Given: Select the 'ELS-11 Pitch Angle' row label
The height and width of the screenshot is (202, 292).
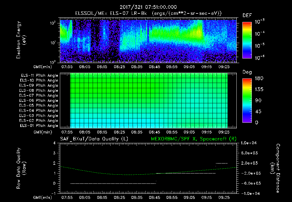Looking at the screenshot, I should tap(39, 76).
